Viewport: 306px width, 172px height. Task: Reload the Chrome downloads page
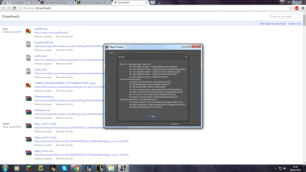tap(14, 8)
